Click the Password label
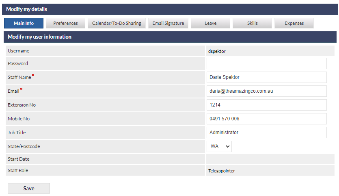 [x=18, y=63]
